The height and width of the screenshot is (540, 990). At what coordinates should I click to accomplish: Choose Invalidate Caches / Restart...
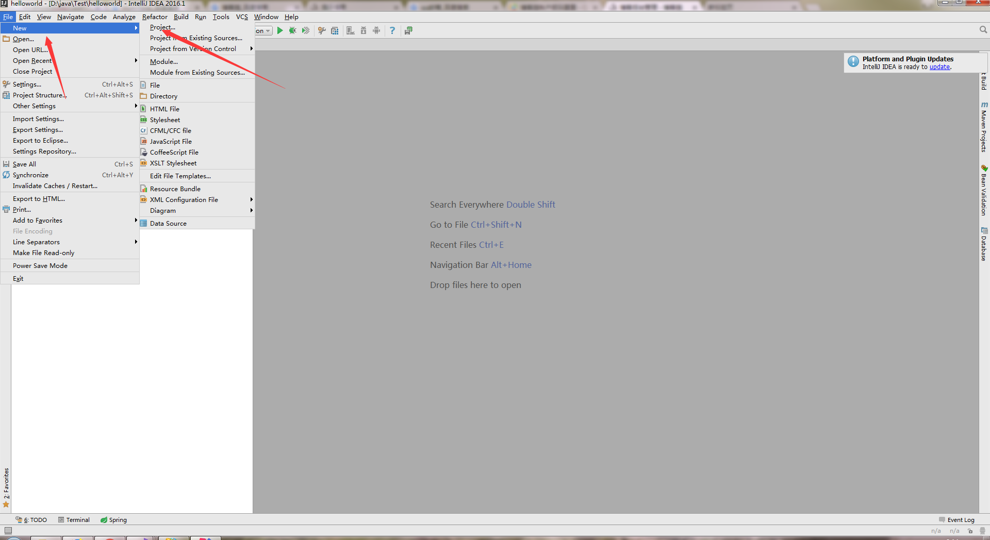coord(70,186)
